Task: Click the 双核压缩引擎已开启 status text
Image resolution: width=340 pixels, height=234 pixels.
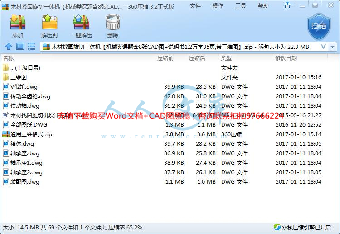Action: click(306, 227)
